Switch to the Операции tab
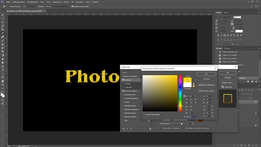The width and height of the screenshot is (261, 147). point(227,48)
